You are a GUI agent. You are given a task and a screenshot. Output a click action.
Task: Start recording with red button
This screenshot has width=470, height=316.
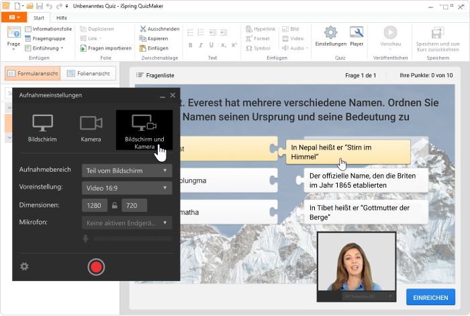[x=96, y=267]
